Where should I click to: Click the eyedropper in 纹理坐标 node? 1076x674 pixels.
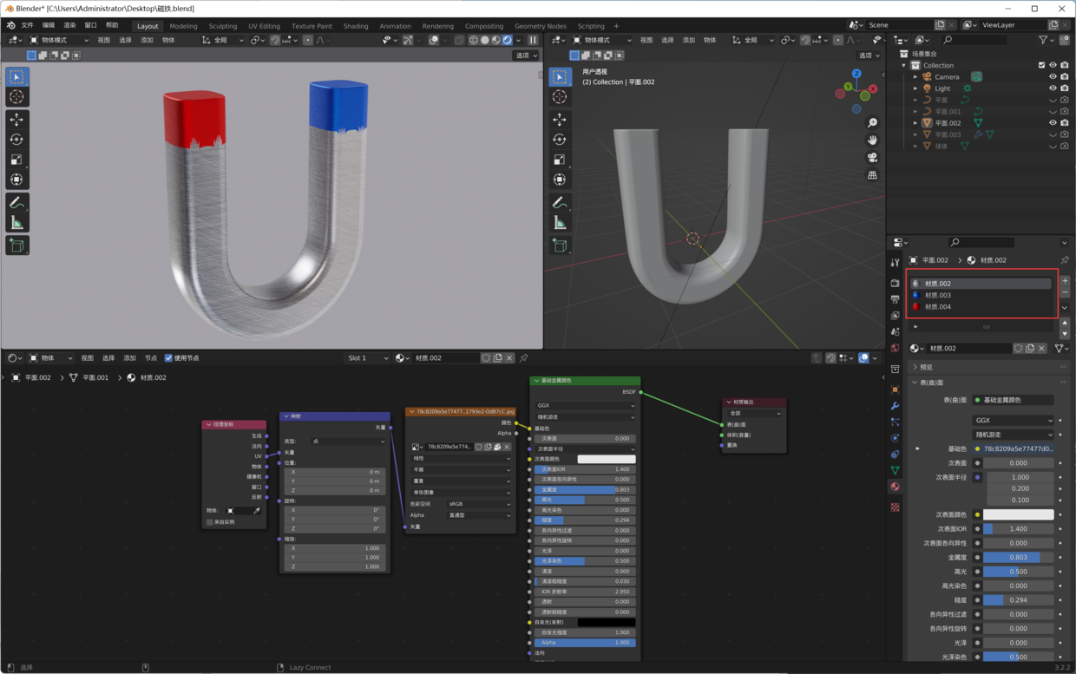pyautogui.click(x=256, y=511)
